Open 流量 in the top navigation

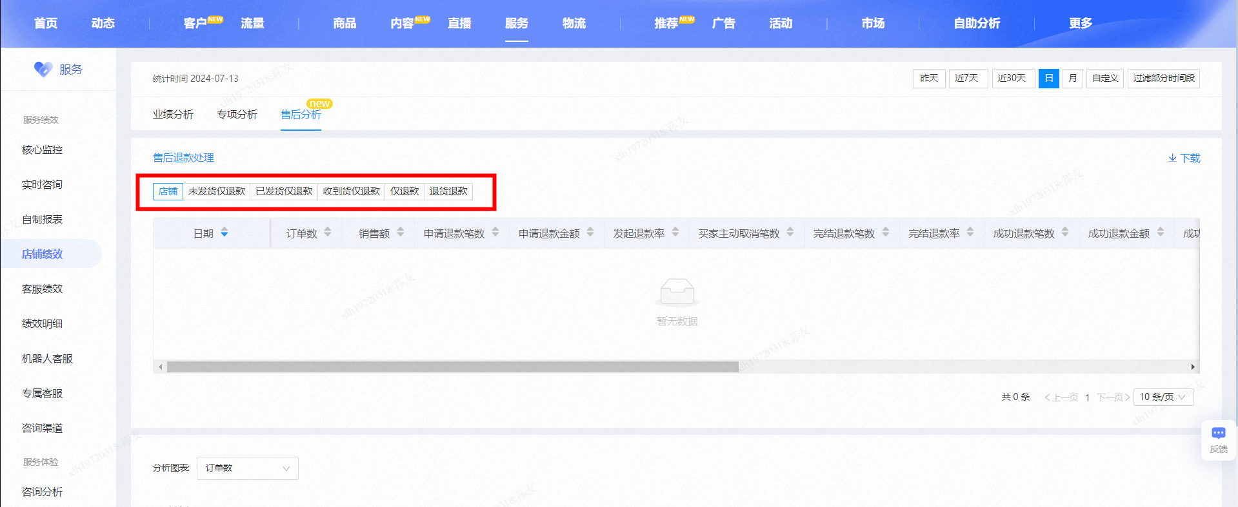[x=252, y=23]
